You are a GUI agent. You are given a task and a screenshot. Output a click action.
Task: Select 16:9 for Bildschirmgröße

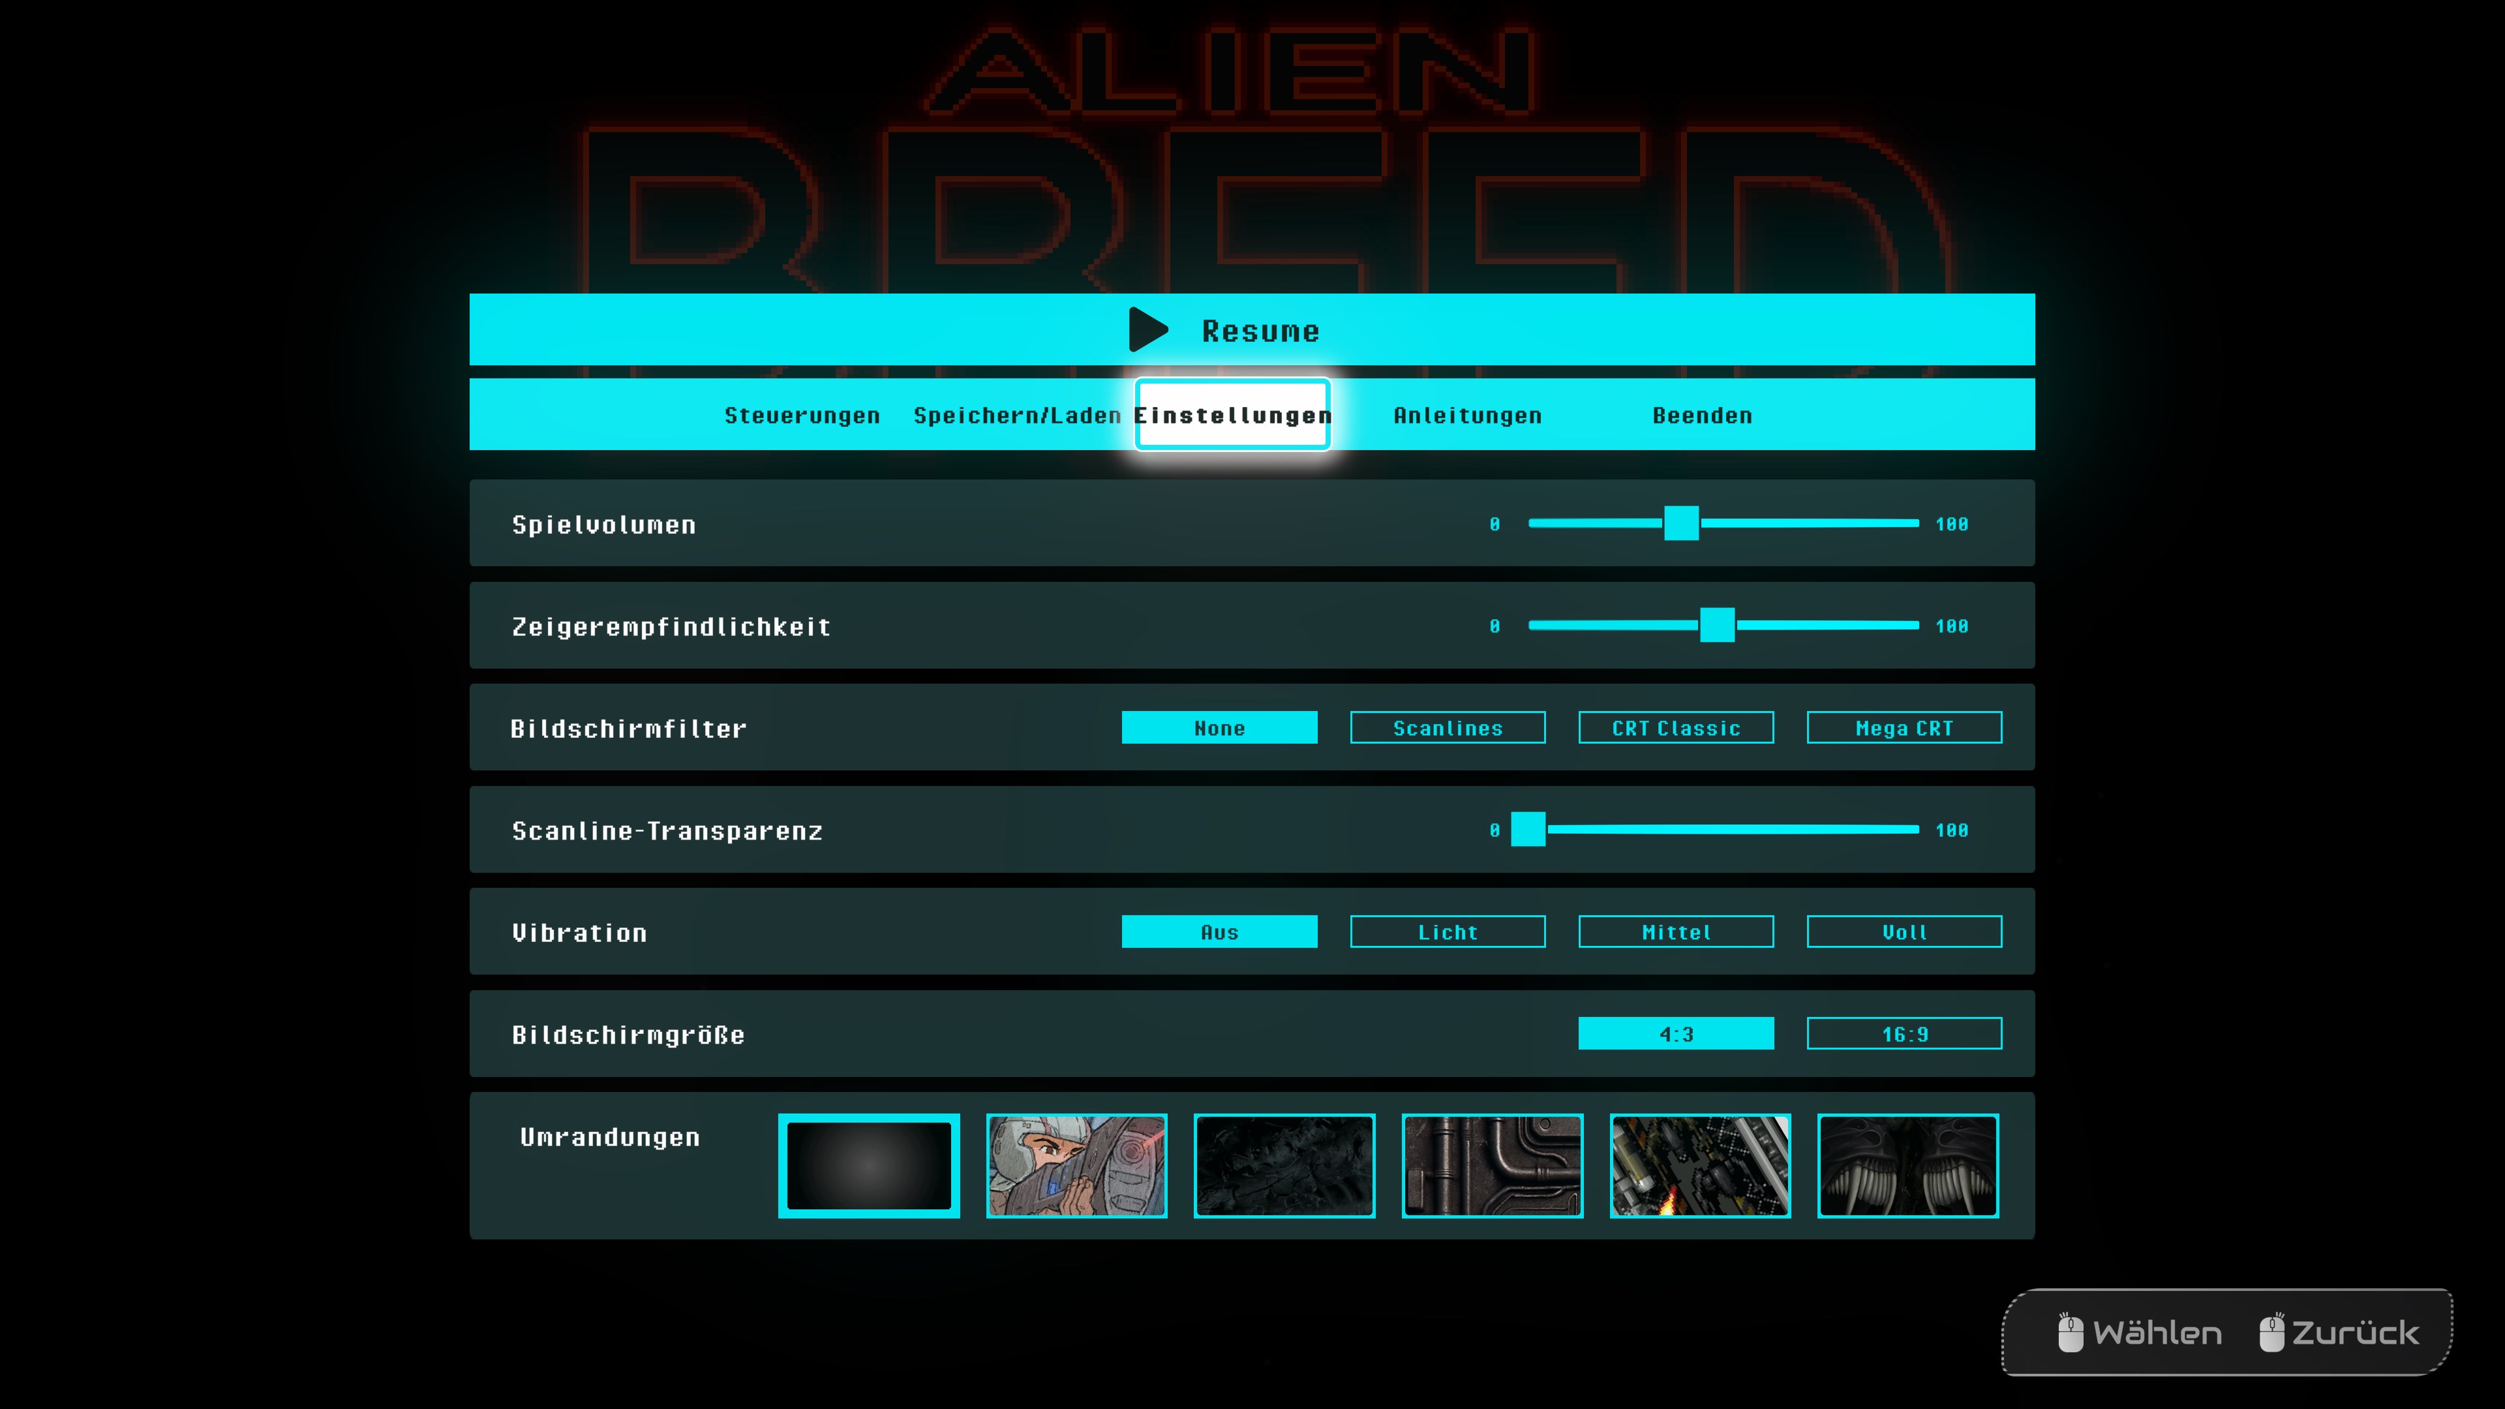pos(1905,1034)
